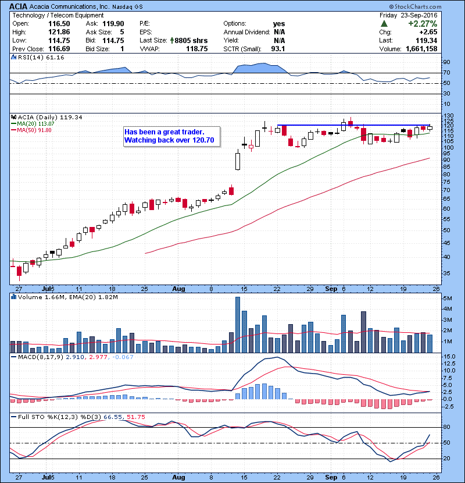Click the green up arrow beside +2.27%

pos(384,23)
